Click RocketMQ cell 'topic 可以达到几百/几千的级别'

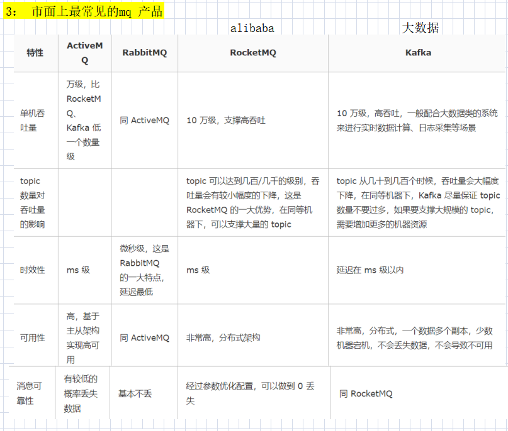(x=252, y=202)
